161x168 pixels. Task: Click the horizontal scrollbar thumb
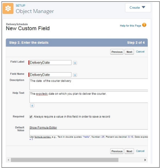coord(65,160)
